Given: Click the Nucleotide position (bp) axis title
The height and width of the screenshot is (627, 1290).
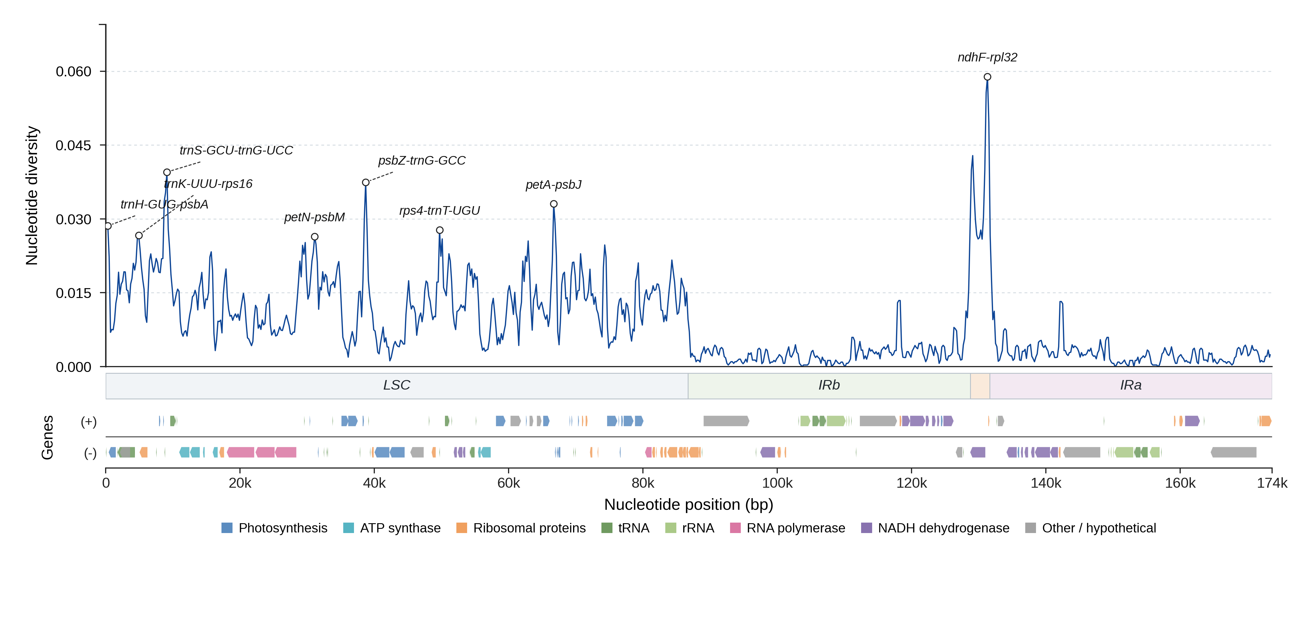Looking at the screenshot, I should click(689, 504).
